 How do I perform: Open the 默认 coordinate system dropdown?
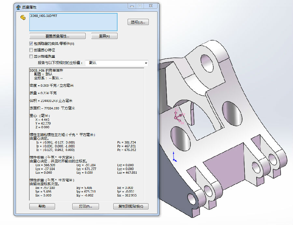(x=117, y=63)
